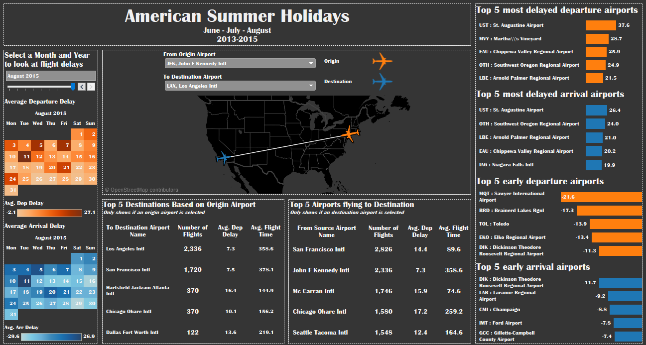Select the orange plane marker on the map
The height and width of the screenshot is (345, 646).
(x=351, y=134)
